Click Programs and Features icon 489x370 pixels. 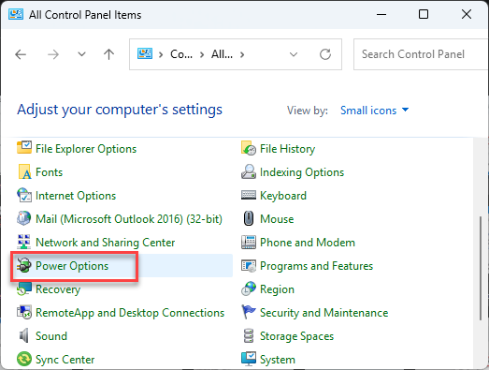[249, 266]
